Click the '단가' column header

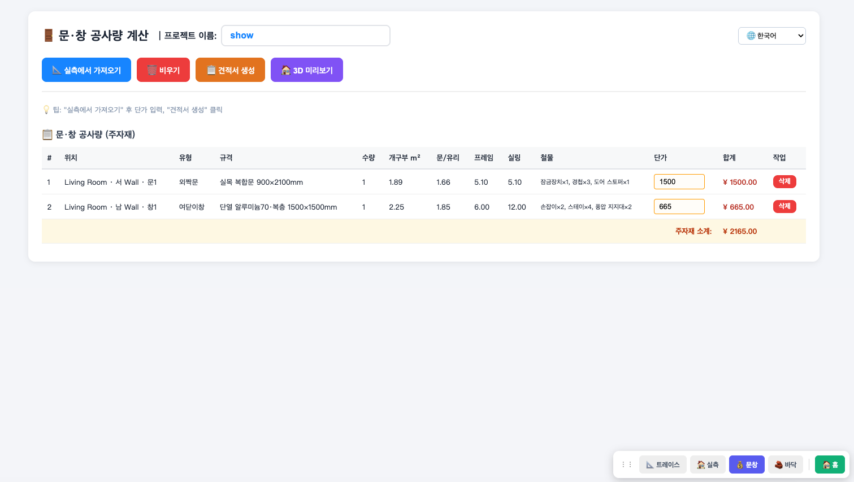[x=661, y=158]
